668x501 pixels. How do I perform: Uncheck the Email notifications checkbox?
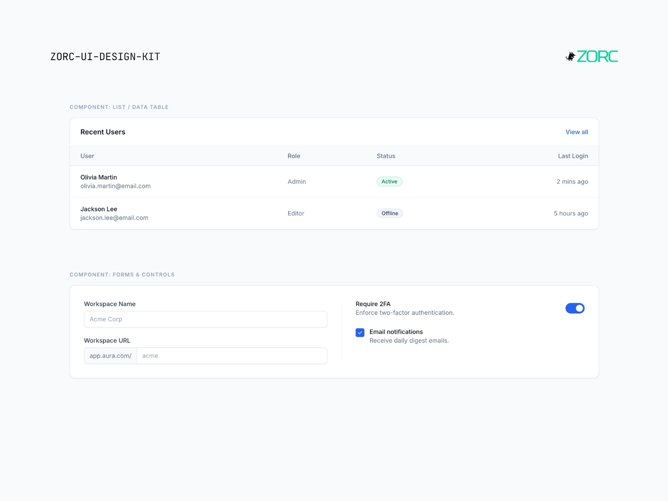pos(360,332)
